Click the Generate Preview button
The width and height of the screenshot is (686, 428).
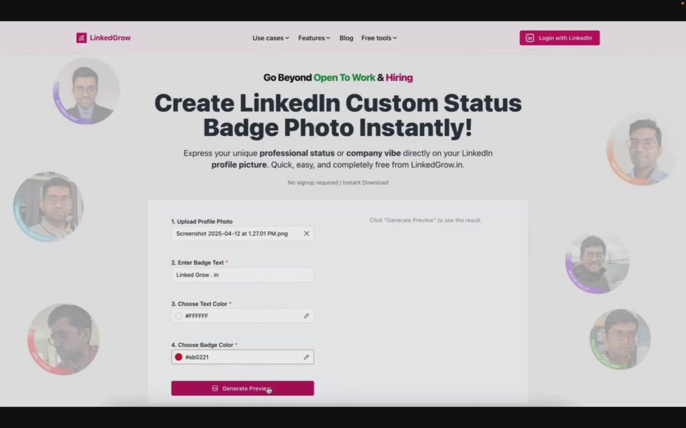(x=242, y=388)
